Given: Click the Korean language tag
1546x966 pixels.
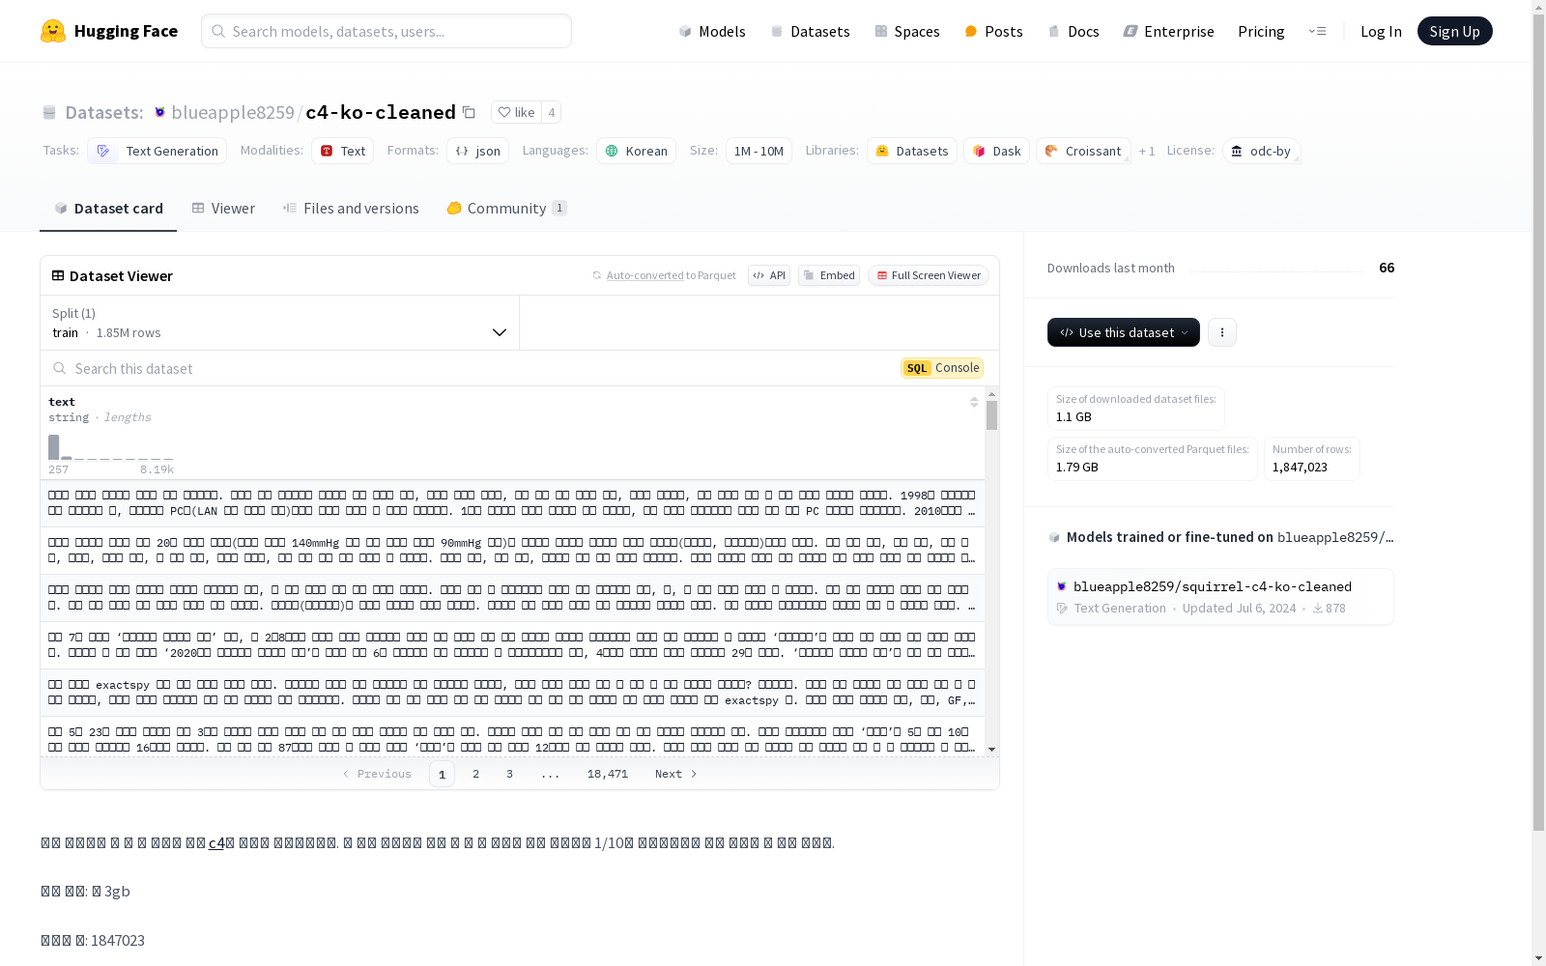Looking at the screenshot, I should tap(636, 151).
